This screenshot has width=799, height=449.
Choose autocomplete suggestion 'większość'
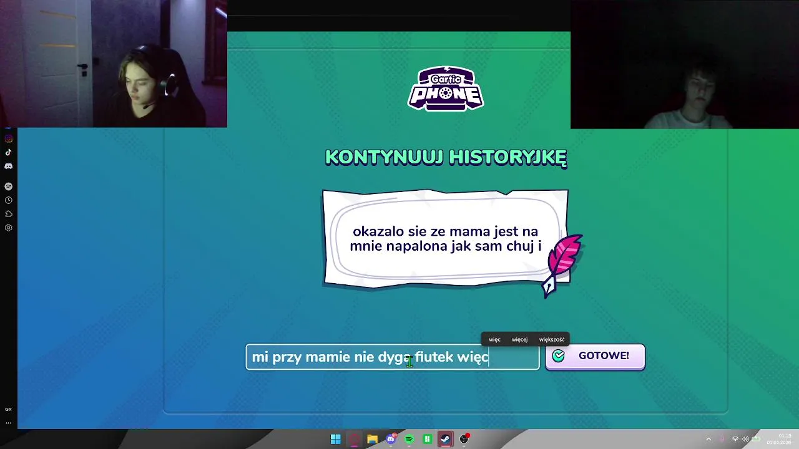coord(552,339)
